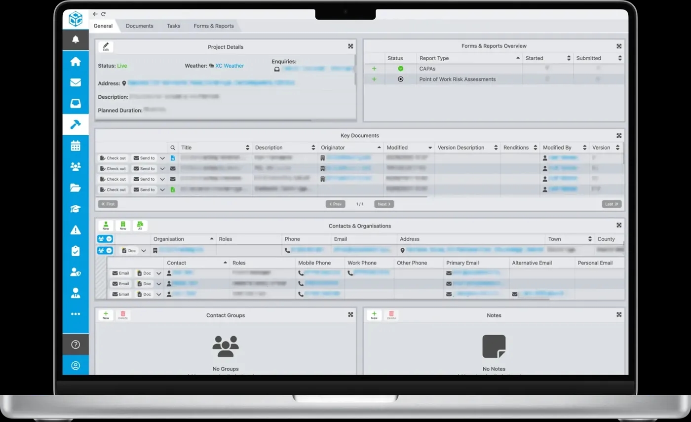Screen dimensions: 691x422
Task: Open the user with tie icon in the sidebar
Action: coord(76,293)
